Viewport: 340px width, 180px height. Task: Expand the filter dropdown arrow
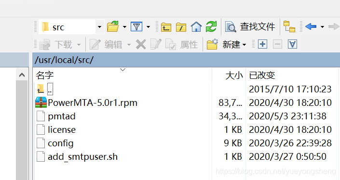[x=149, y=27]
